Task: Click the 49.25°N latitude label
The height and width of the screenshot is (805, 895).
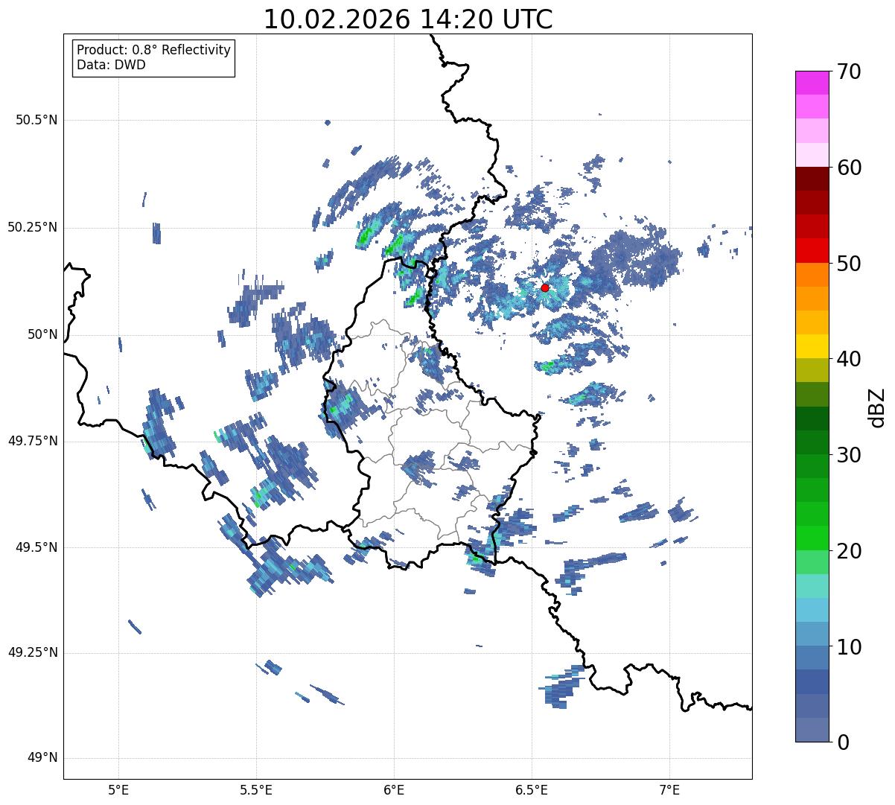Action: (33, 652)
